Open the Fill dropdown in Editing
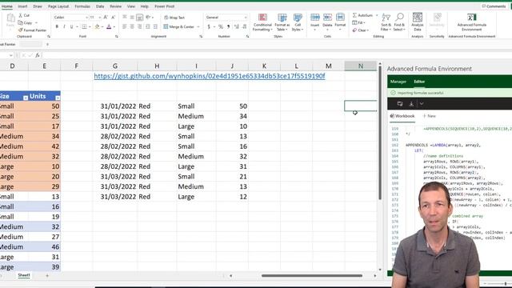 click(x=358, y=23)
